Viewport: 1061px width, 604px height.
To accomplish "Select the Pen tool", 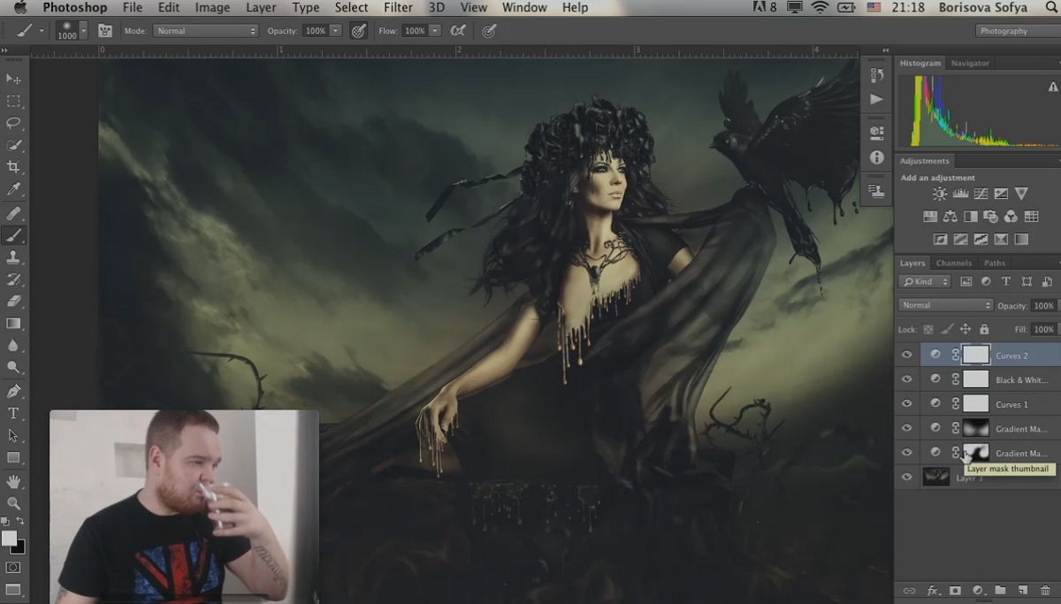I will 14,392.
